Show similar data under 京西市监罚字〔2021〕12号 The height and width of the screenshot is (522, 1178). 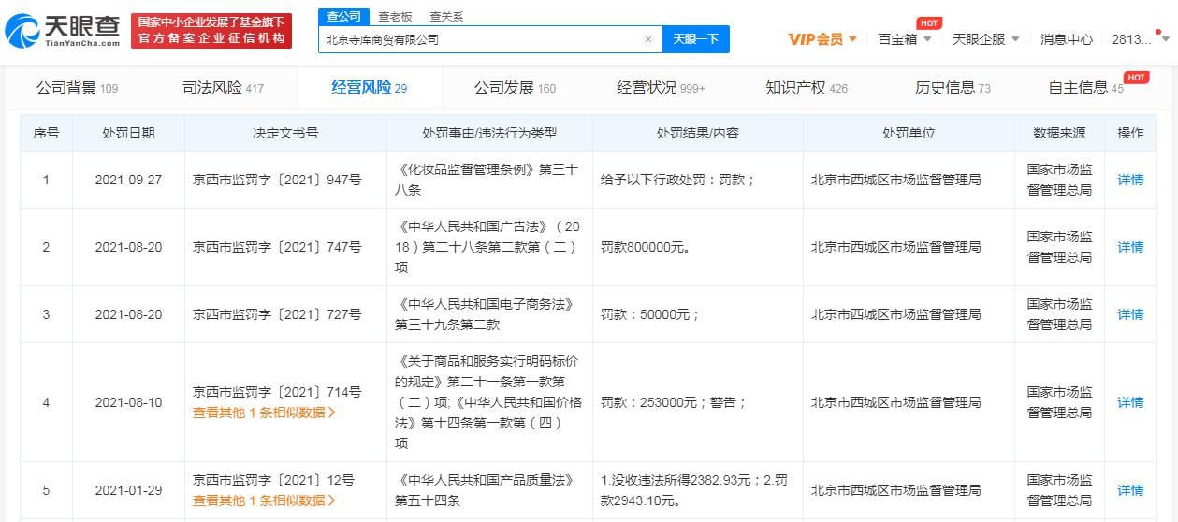[x=264, y=500]
